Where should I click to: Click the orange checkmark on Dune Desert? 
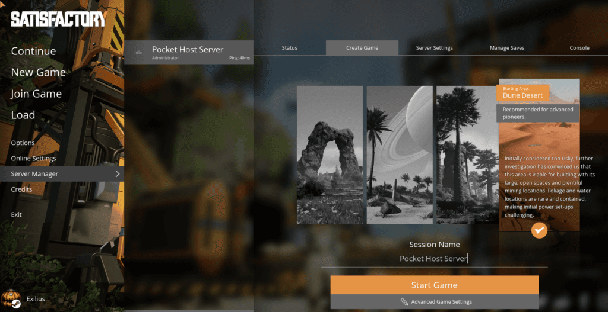tap(539, 230)
